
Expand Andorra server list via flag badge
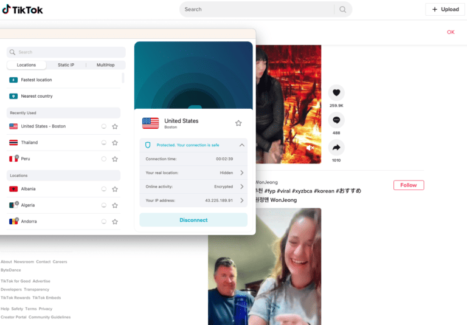pyautogui.click(x=17, y=220)
